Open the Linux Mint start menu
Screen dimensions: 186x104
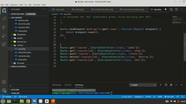coord(3,101)
